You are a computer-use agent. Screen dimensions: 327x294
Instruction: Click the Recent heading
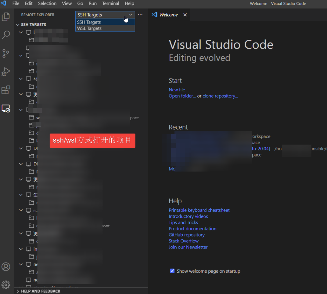[178, 127]
